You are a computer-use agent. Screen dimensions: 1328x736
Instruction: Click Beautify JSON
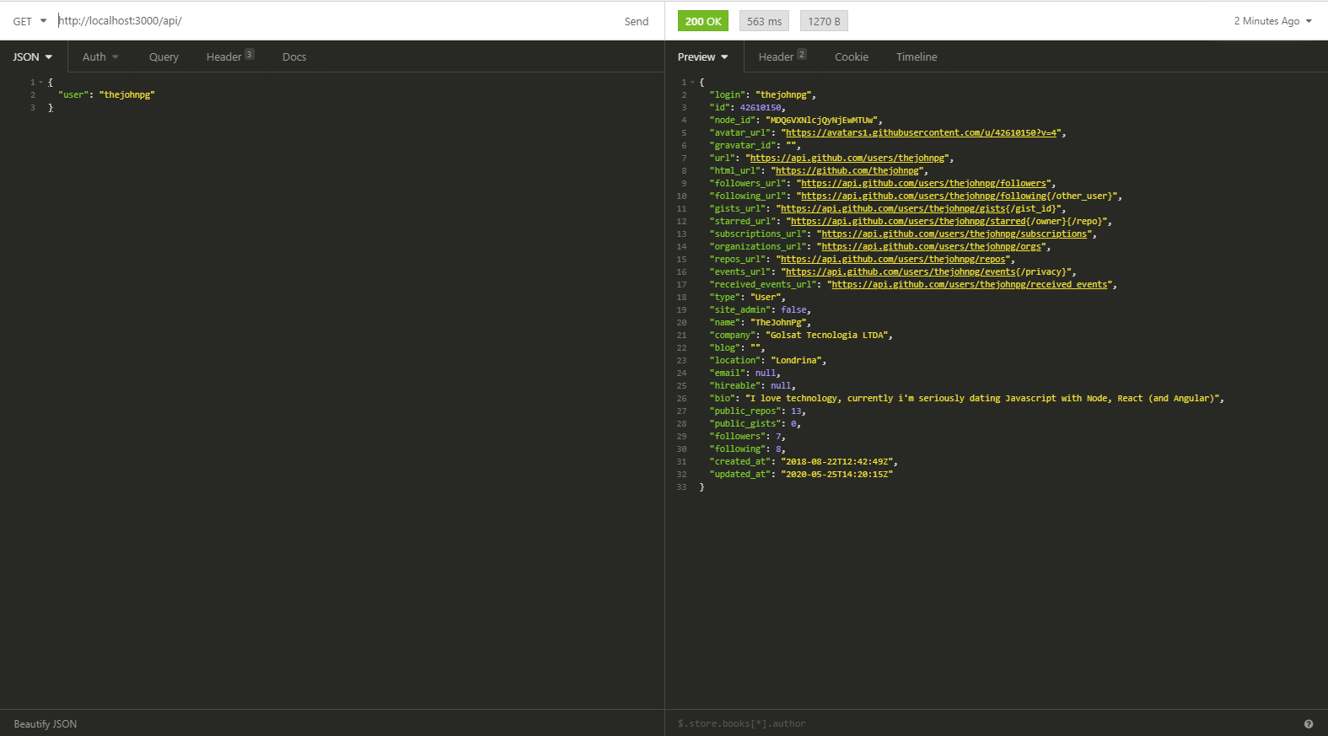pos(46,724)
